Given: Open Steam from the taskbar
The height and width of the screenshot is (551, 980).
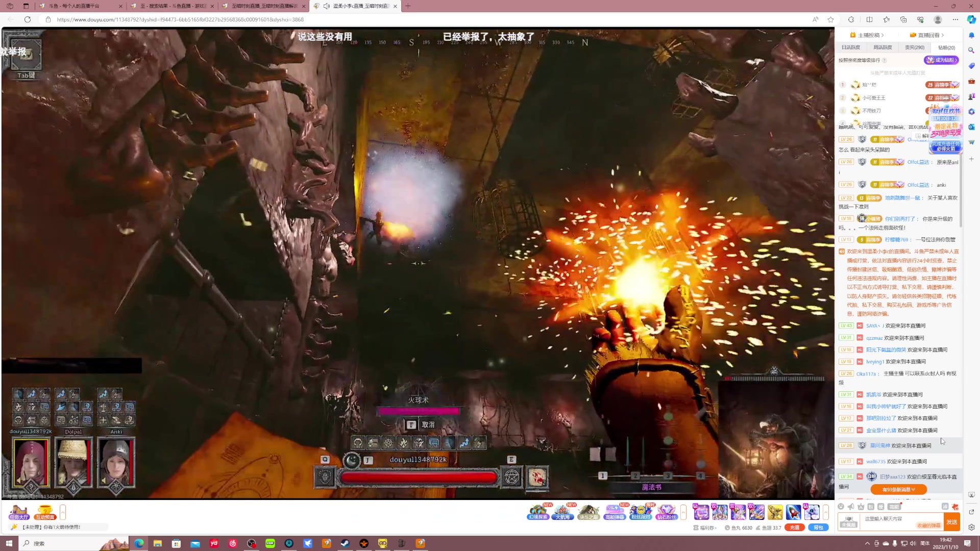Looking at the screenshot, I should tap(345, 543).
